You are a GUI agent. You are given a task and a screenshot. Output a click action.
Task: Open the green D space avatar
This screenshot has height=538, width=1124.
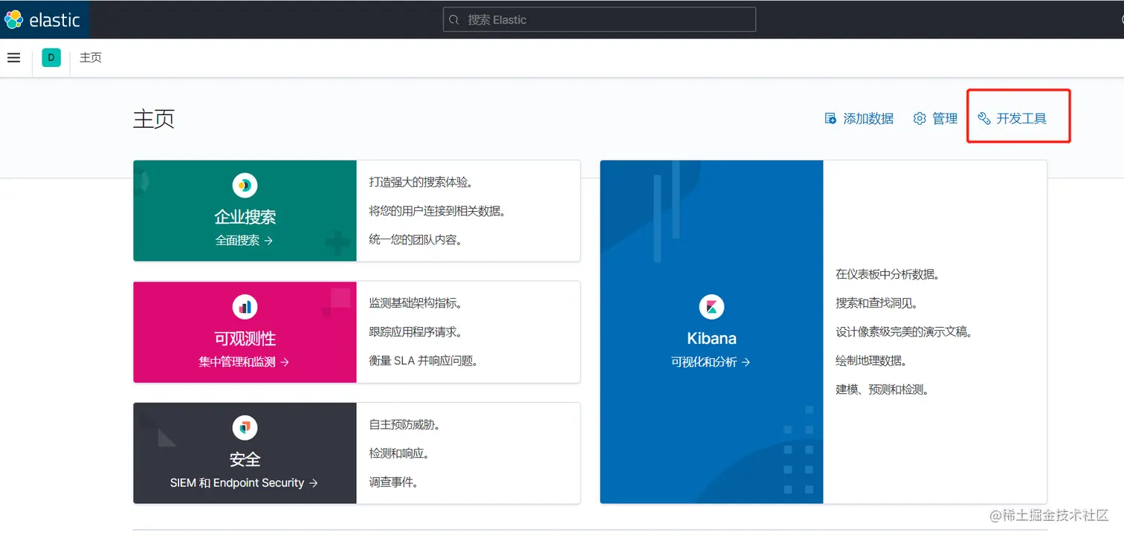(x=51, y=57)
